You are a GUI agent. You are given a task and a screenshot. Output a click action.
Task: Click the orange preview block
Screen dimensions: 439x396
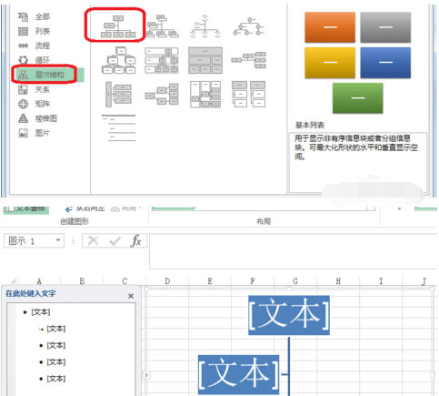[330, 27]
